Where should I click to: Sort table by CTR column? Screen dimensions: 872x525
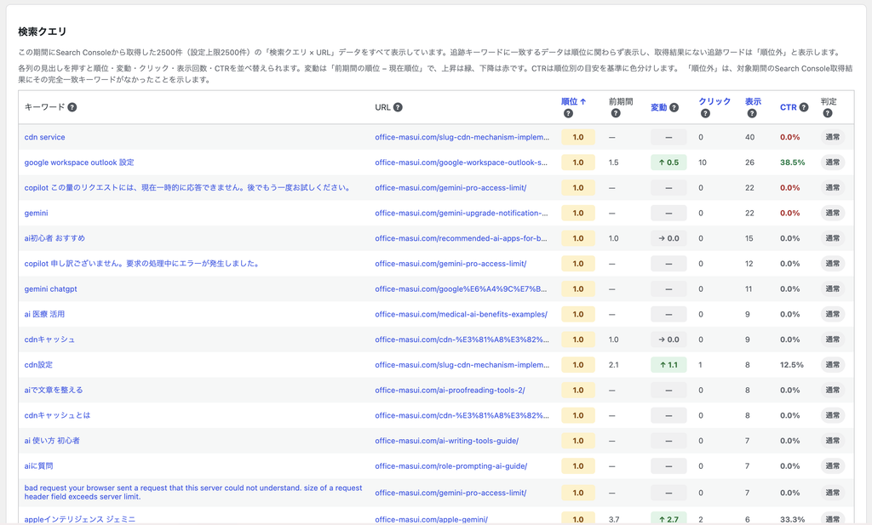(788, 107)
